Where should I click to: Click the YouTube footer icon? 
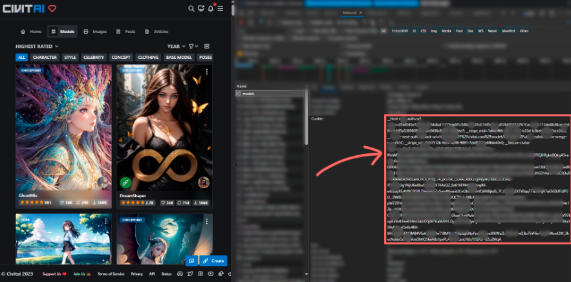click(210, 274)
